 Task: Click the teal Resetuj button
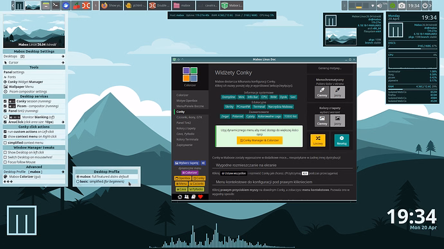tap(342, 141)
